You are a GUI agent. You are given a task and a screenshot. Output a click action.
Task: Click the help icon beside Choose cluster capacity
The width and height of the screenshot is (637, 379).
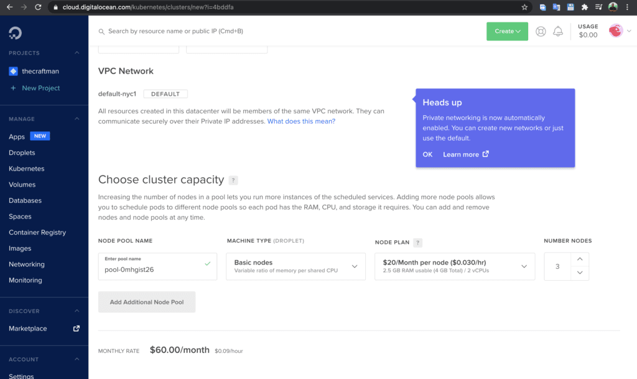(233, 180)
